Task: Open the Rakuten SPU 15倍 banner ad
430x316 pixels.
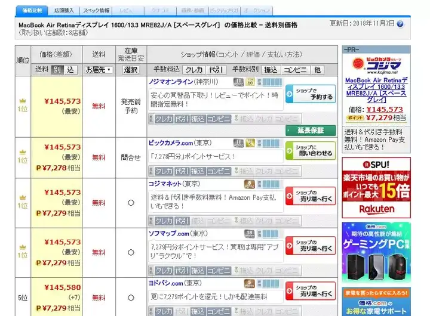Action: [376, 188]
